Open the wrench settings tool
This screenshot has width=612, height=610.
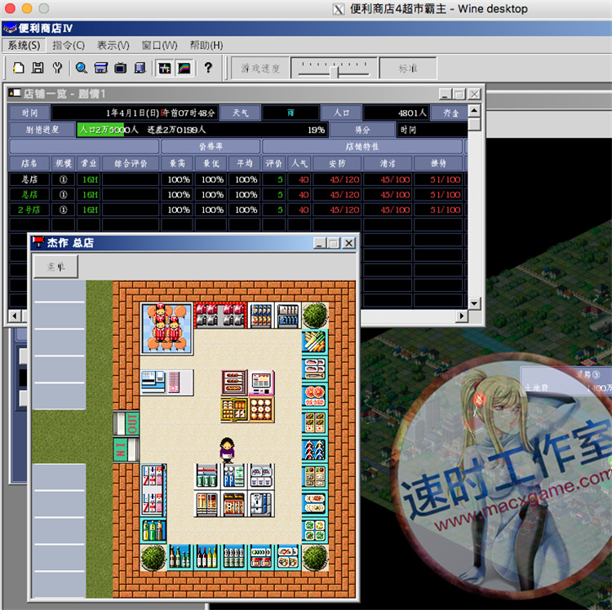point(57,69)
